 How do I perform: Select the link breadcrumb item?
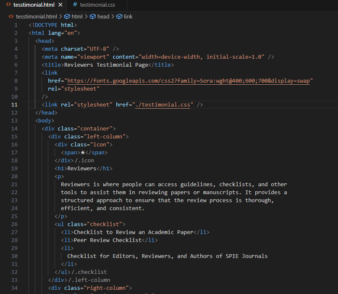point(128,17)
